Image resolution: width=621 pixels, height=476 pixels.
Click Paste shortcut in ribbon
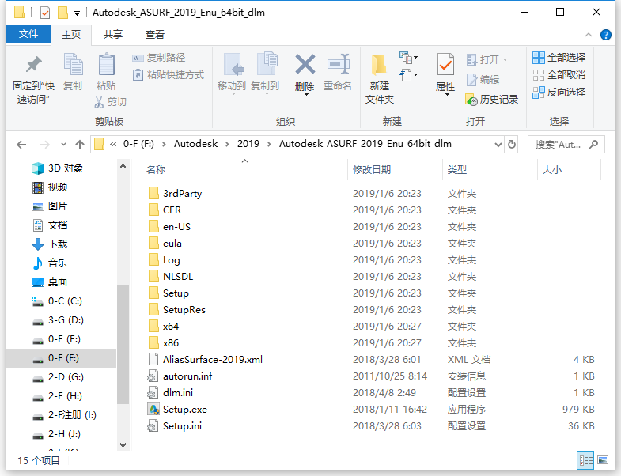[168, 75]
